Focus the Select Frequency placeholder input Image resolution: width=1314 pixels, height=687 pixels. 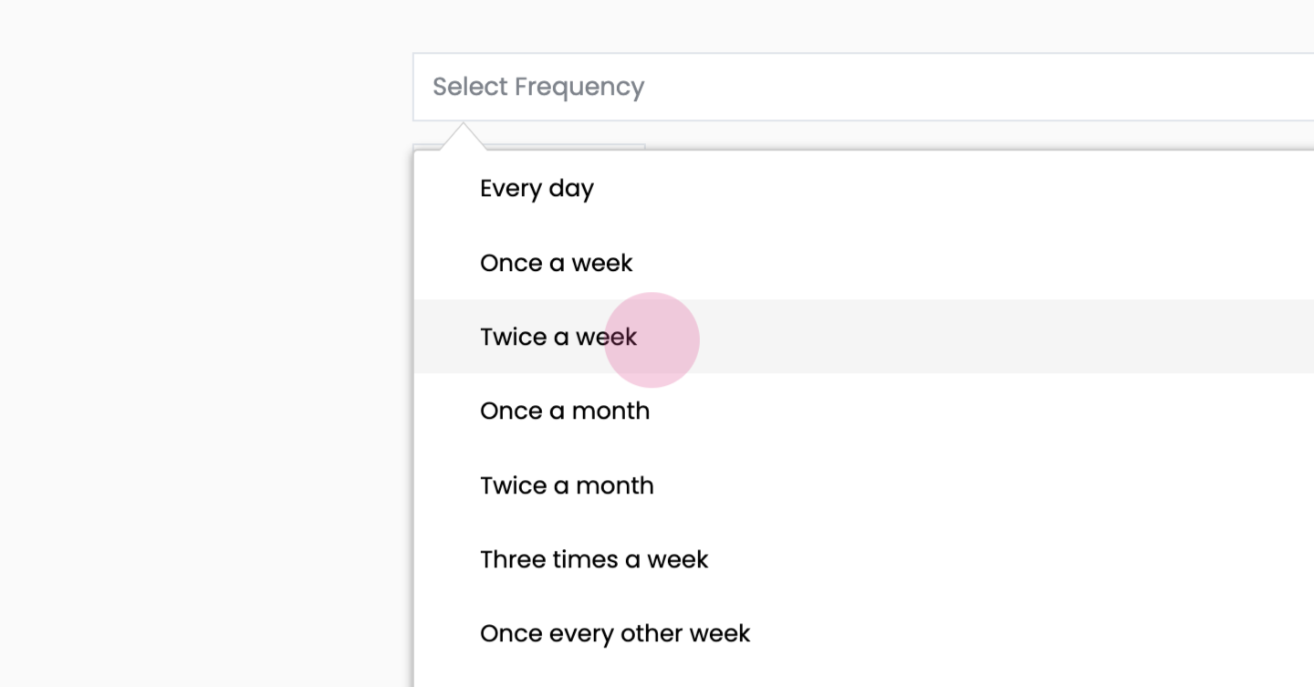tap(538, 87)
